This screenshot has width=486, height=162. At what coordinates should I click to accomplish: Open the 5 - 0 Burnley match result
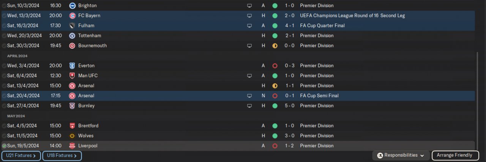(290, 106)
